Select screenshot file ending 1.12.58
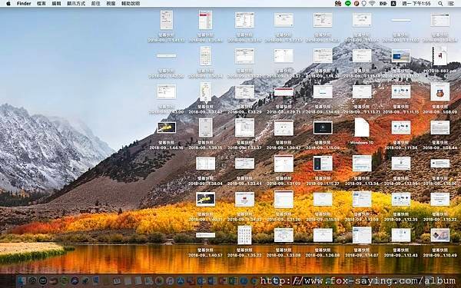This screenshot has width=461, height=288. (362, 199)
